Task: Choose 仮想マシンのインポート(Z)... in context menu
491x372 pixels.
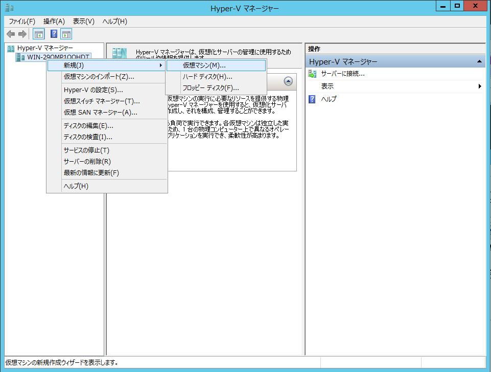Action: [107, 77]
